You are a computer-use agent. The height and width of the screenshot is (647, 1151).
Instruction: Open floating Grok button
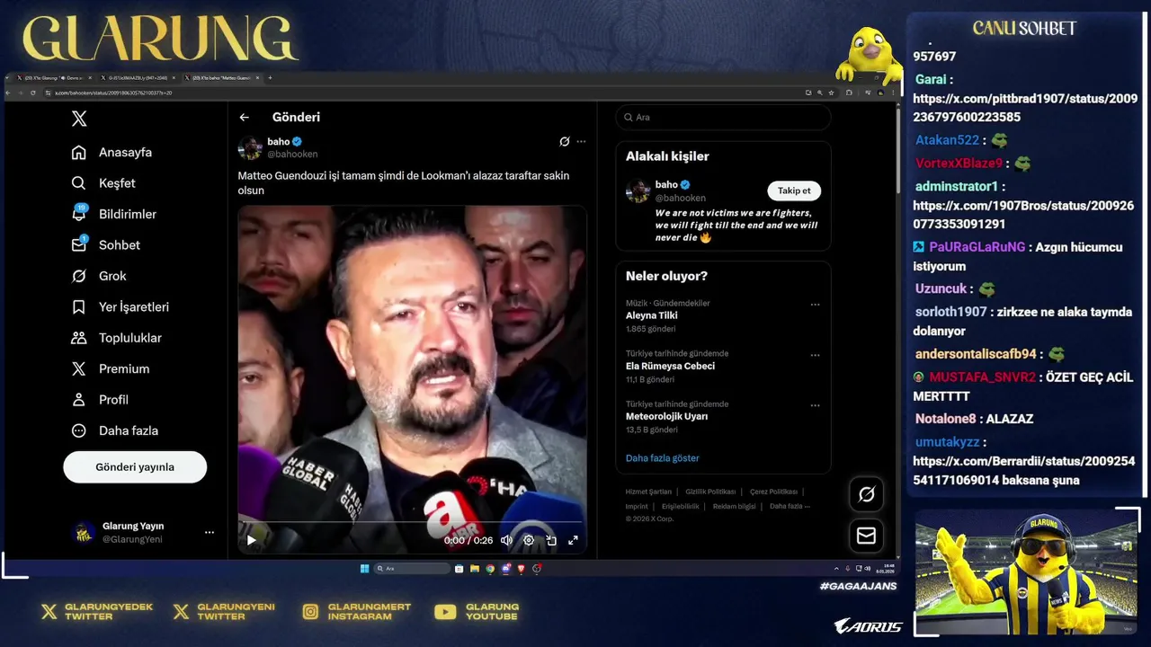click(x=867, y=494)
